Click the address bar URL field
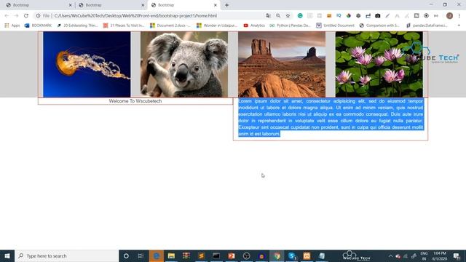Screen dimensions: 466x262 [149, 16]
